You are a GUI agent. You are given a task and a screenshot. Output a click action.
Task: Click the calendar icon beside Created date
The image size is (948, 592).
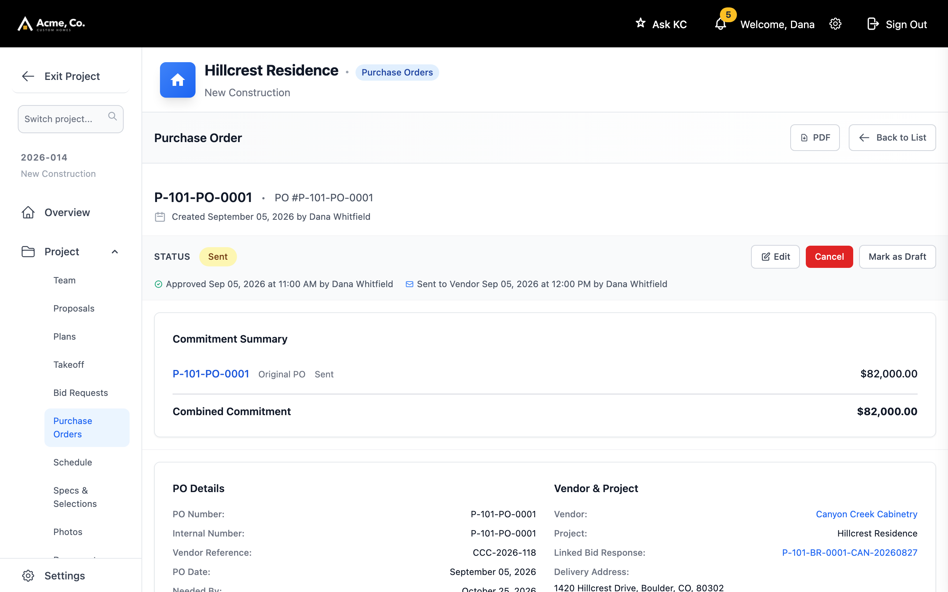click(160, 217)
